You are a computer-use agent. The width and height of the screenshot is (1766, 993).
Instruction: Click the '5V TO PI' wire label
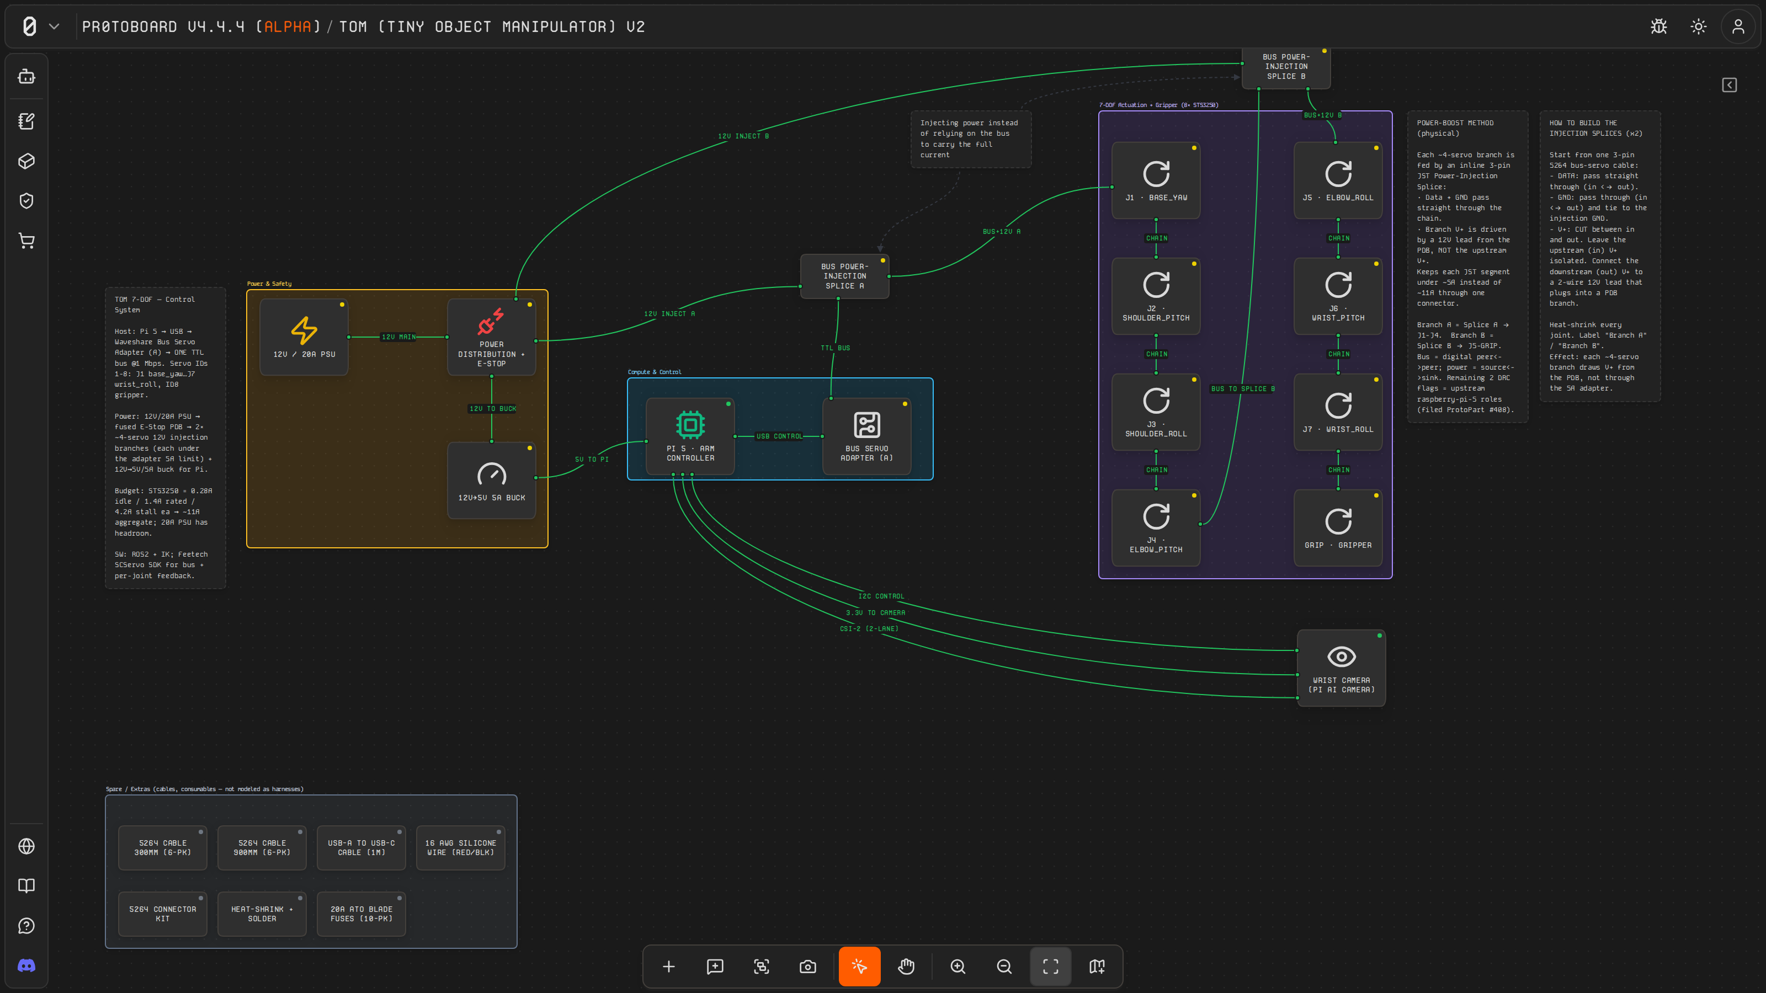[x=592, y=459]
